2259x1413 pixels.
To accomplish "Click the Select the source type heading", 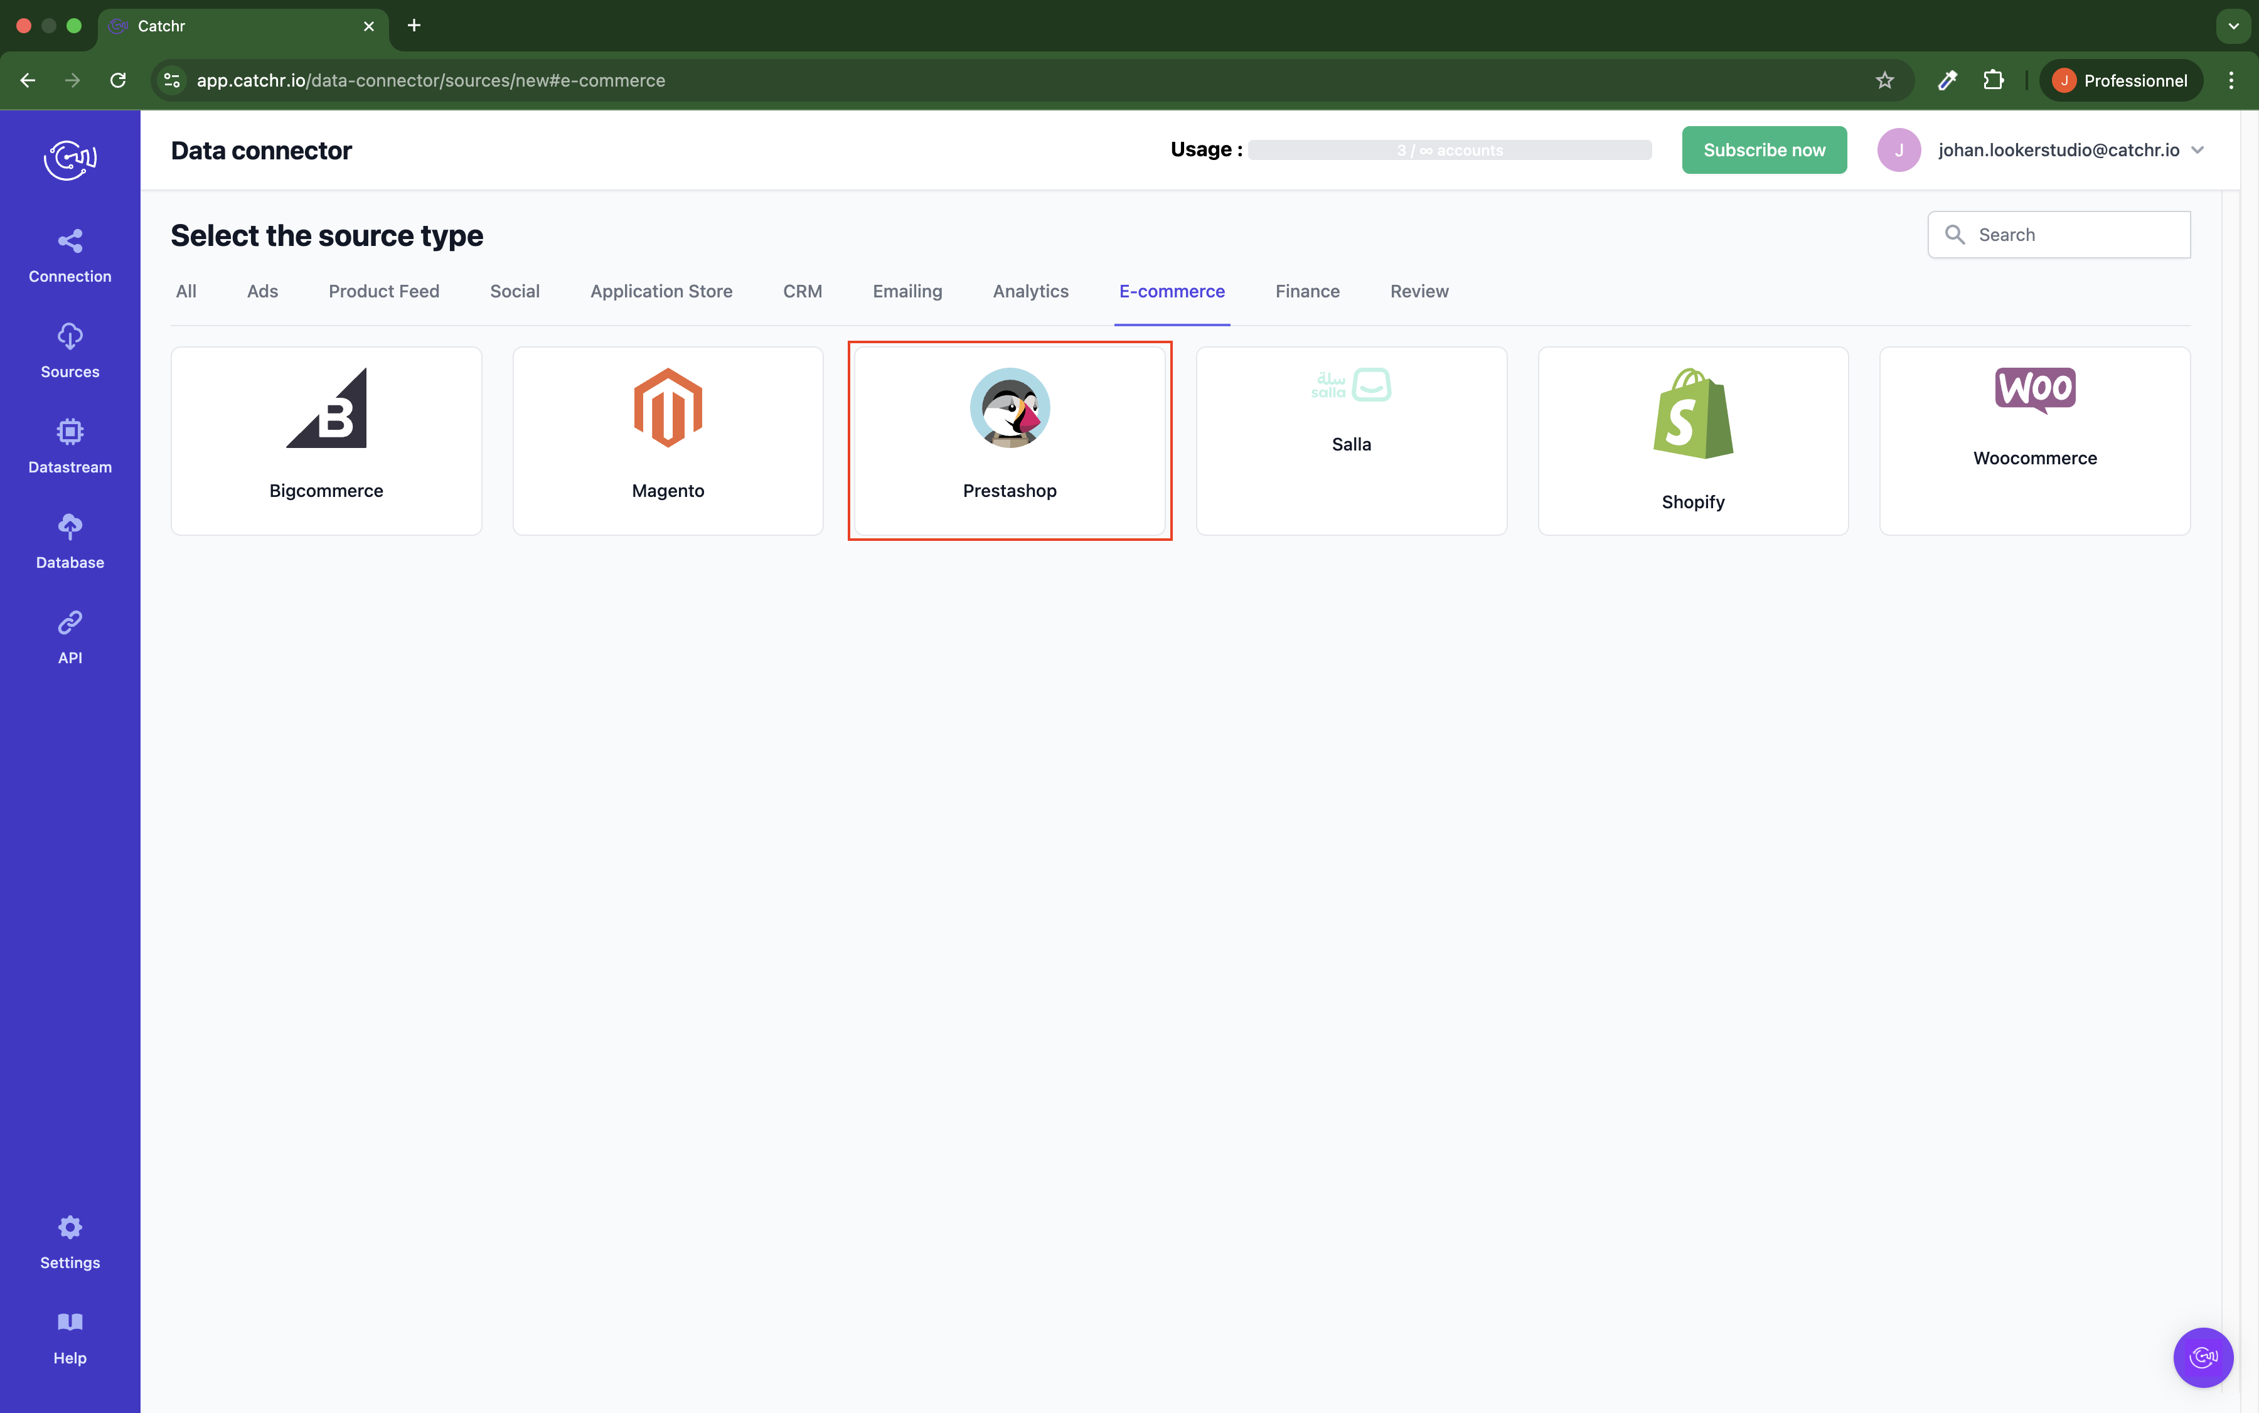I will 327,235.
